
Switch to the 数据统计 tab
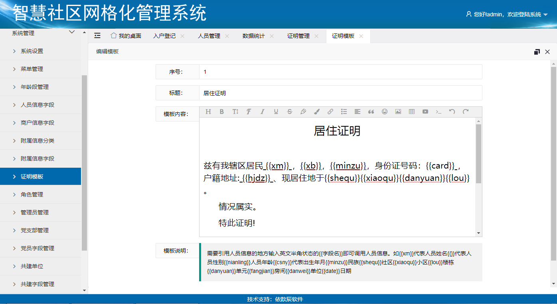[x=253, y=36]
